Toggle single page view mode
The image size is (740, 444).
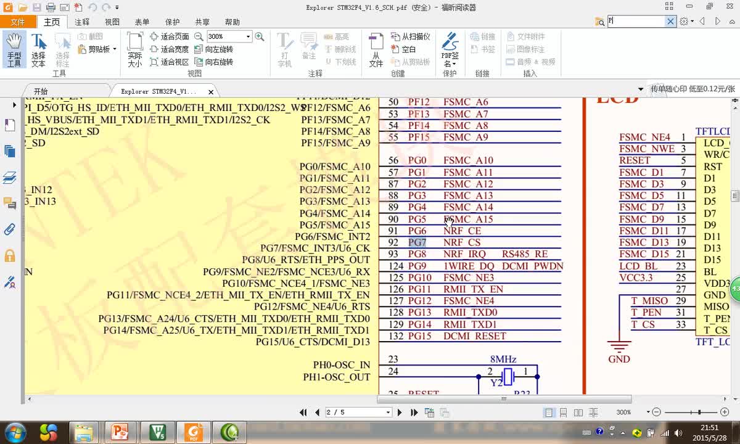click(x=549, y=412)
